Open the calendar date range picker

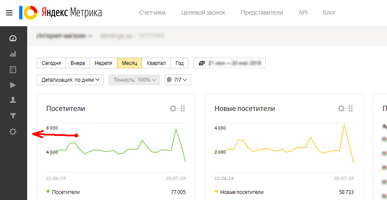tap(230, 63)
